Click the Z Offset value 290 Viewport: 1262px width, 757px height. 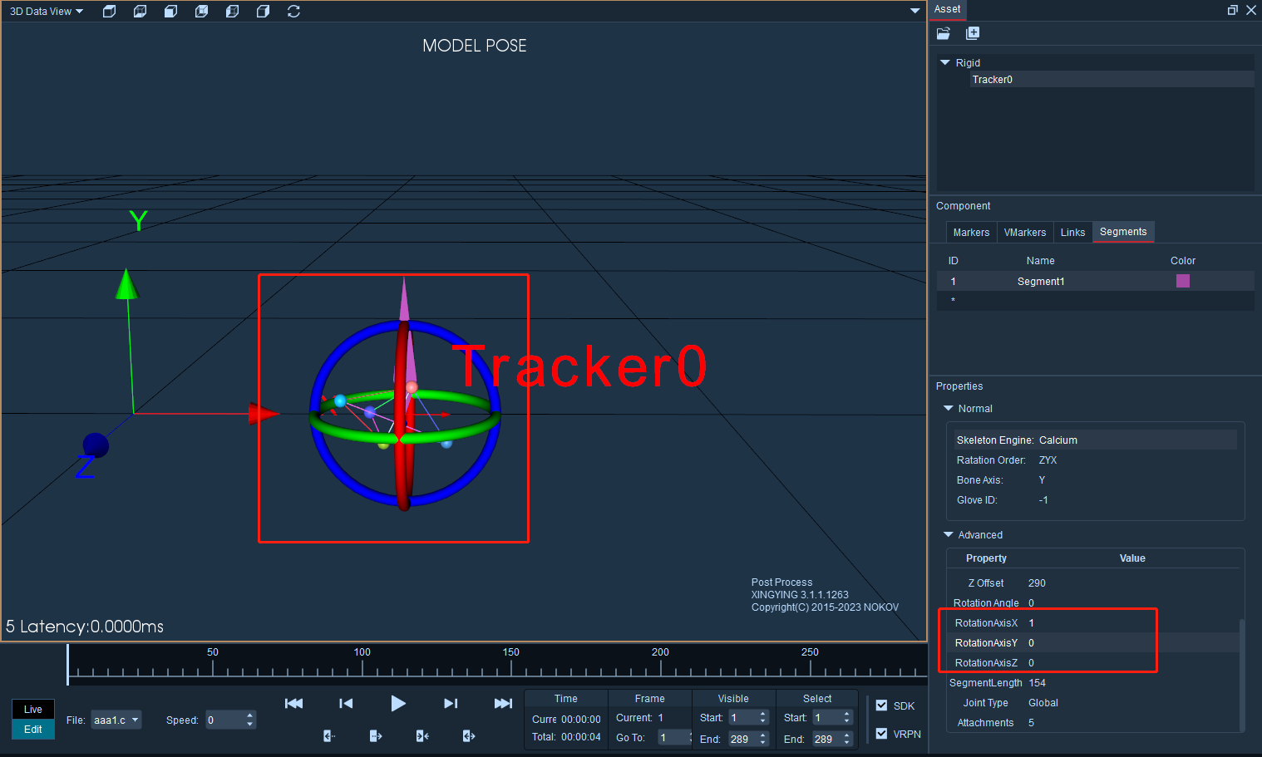coord(1037,583)
